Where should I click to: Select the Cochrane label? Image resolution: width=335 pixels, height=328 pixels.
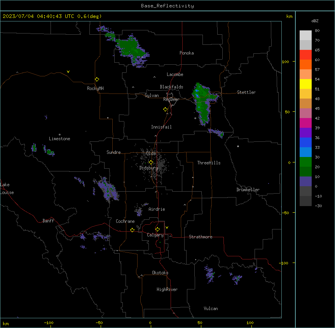(x=125, y=221)
